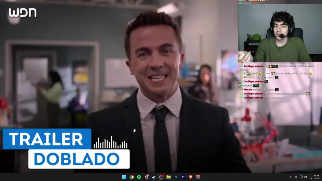Switch to Google Chrome in taskbar
Viewport: 322px width, 181px height.
[x=132, y=177]
